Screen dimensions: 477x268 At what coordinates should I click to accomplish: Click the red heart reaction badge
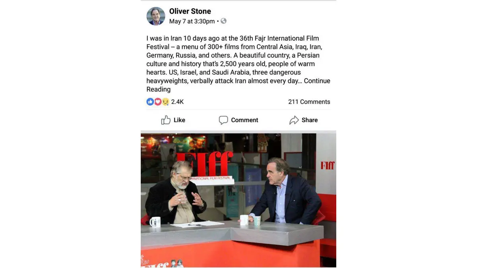pyautogui.click(x=158, y=102)
